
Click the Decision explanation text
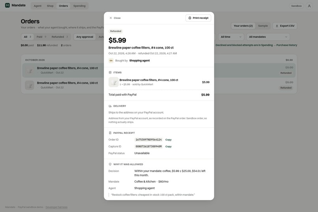(x=170, y=173)
